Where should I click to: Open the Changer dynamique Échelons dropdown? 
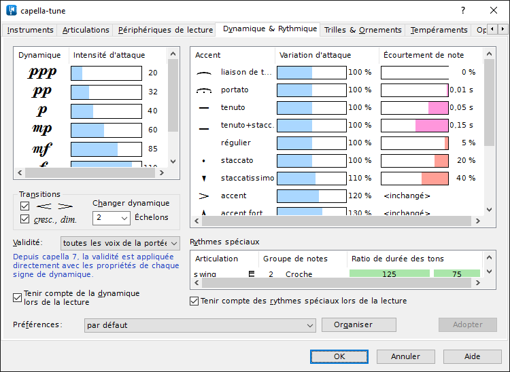click(112, 218)
